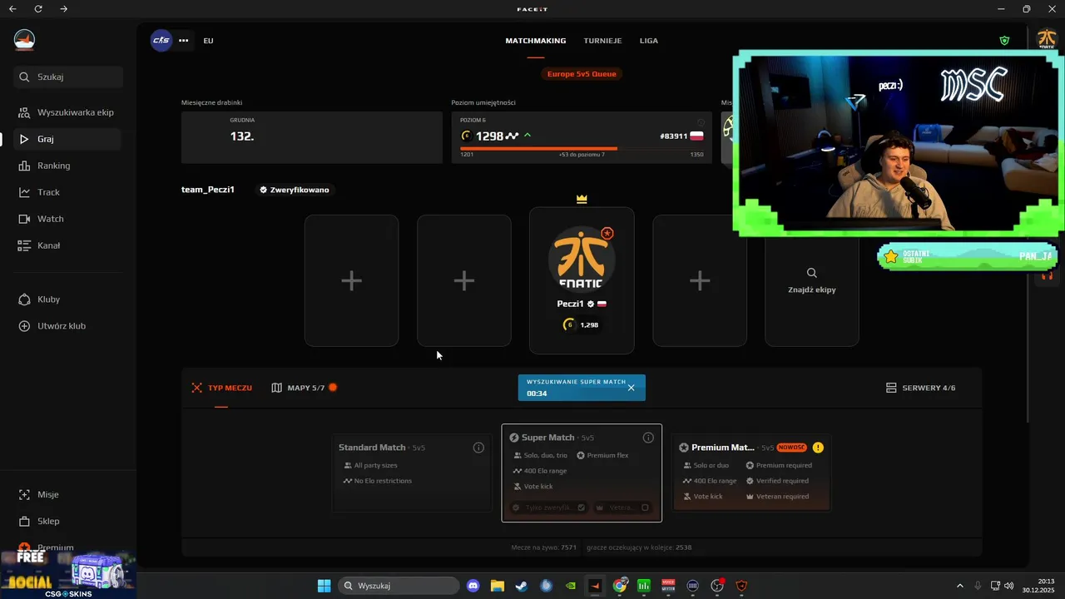This screenshot has width=1065, height=599.
Task: Open Wyszukiwarka ekip in the sidebar
Action: (67, 112)
